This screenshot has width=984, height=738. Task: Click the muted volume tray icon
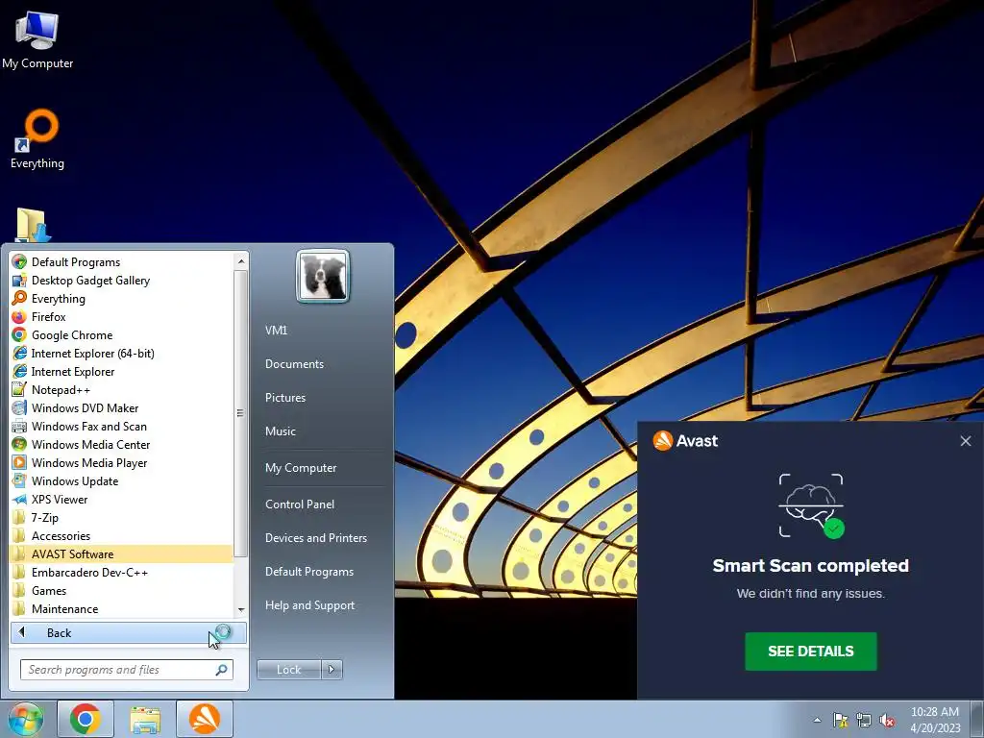click(x=887, y=720)
